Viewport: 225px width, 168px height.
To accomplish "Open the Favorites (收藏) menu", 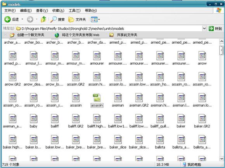I will click(58, 10).
